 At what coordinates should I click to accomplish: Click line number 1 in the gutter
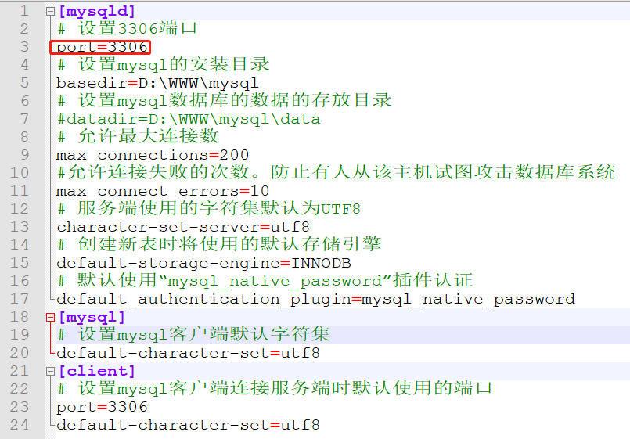click(24, 11)
